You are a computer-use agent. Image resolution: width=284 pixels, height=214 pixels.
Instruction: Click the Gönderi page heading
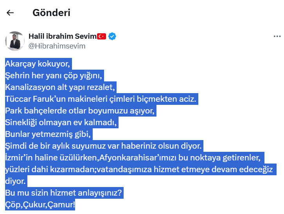51,13
